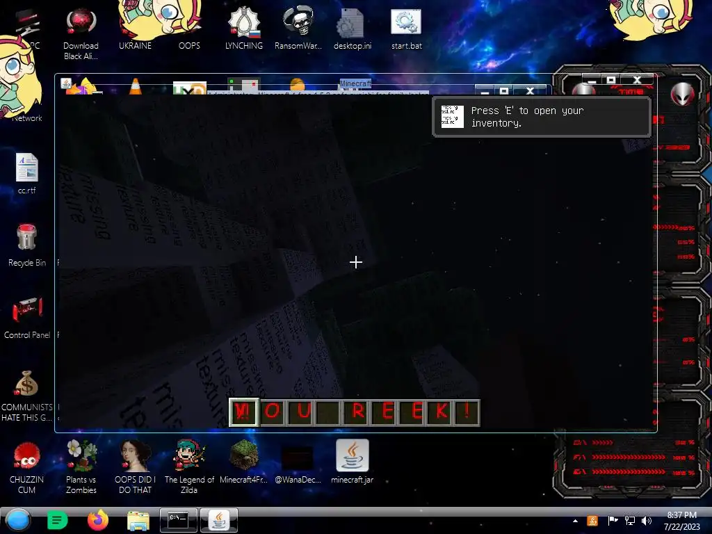Open the minecraft.jar Java file

click(x=353, y=461)
